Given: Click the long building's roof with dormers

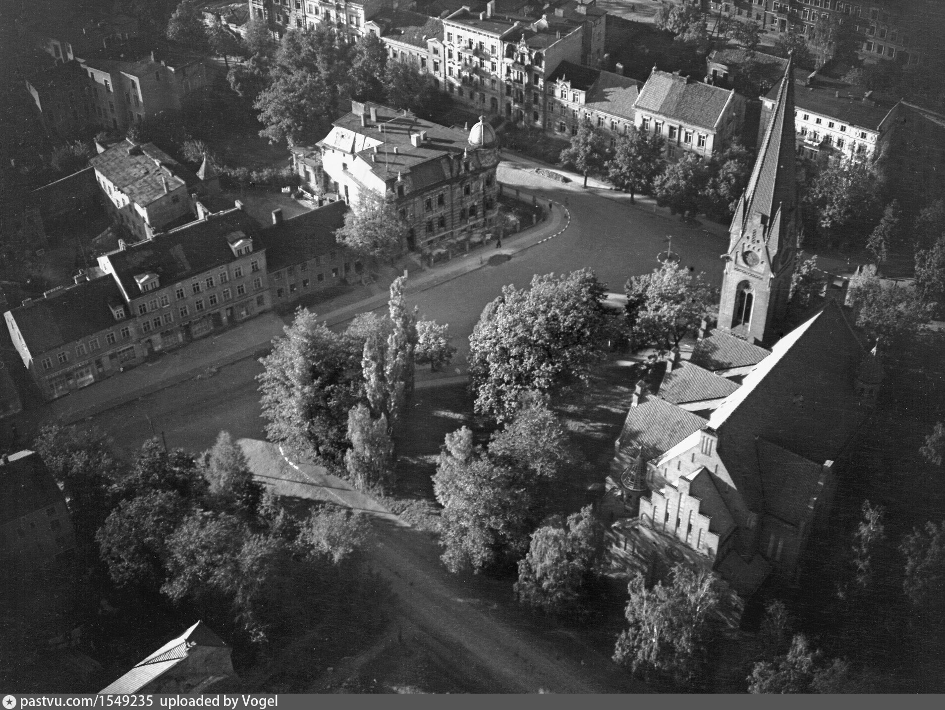Looking at the screenshot, I should coord(183,258).
